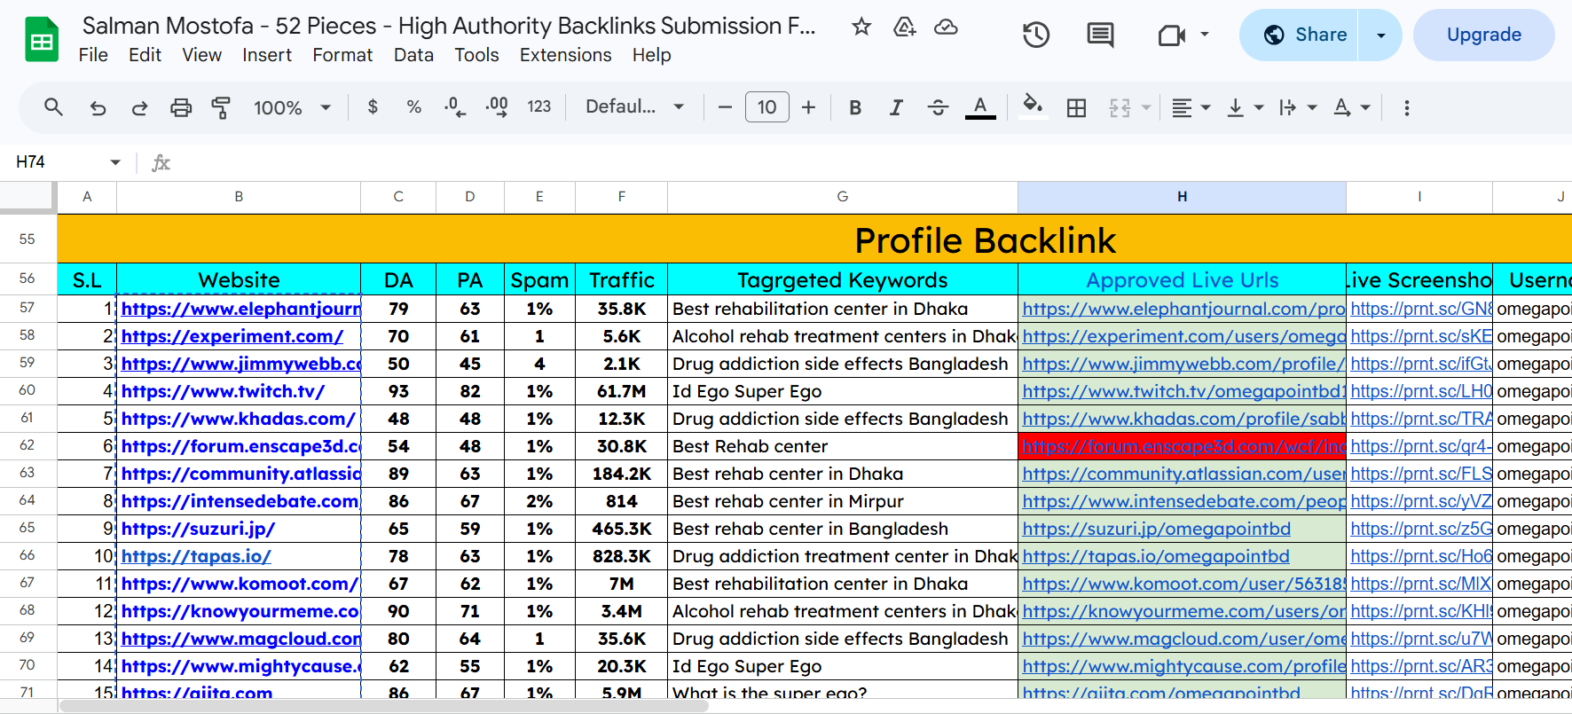The image size is (1572, 714).
Task: Print the spreadsheet
Action: click(x=181, y=107)
